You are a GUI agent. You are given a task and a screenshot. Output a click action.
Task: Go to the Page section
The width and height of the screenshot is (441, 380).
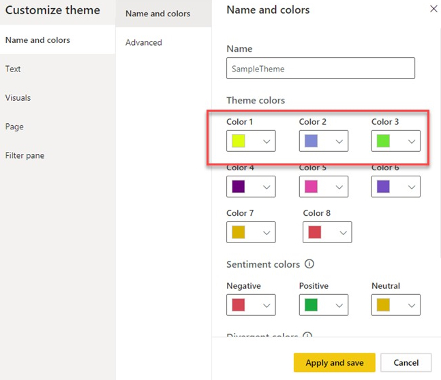click(14, 127)
